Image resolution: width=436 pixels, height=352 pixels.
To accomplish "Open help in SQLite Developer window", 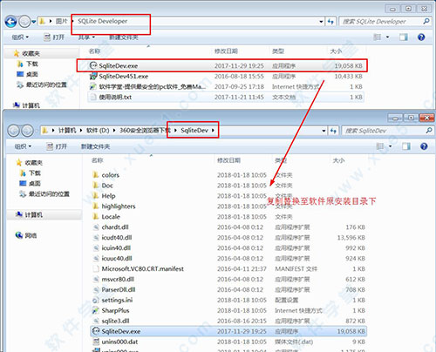I will pyautogui.click(x=421, y=37).
